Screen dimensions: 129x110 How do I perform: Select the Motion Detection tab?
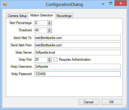pos(42,15)
